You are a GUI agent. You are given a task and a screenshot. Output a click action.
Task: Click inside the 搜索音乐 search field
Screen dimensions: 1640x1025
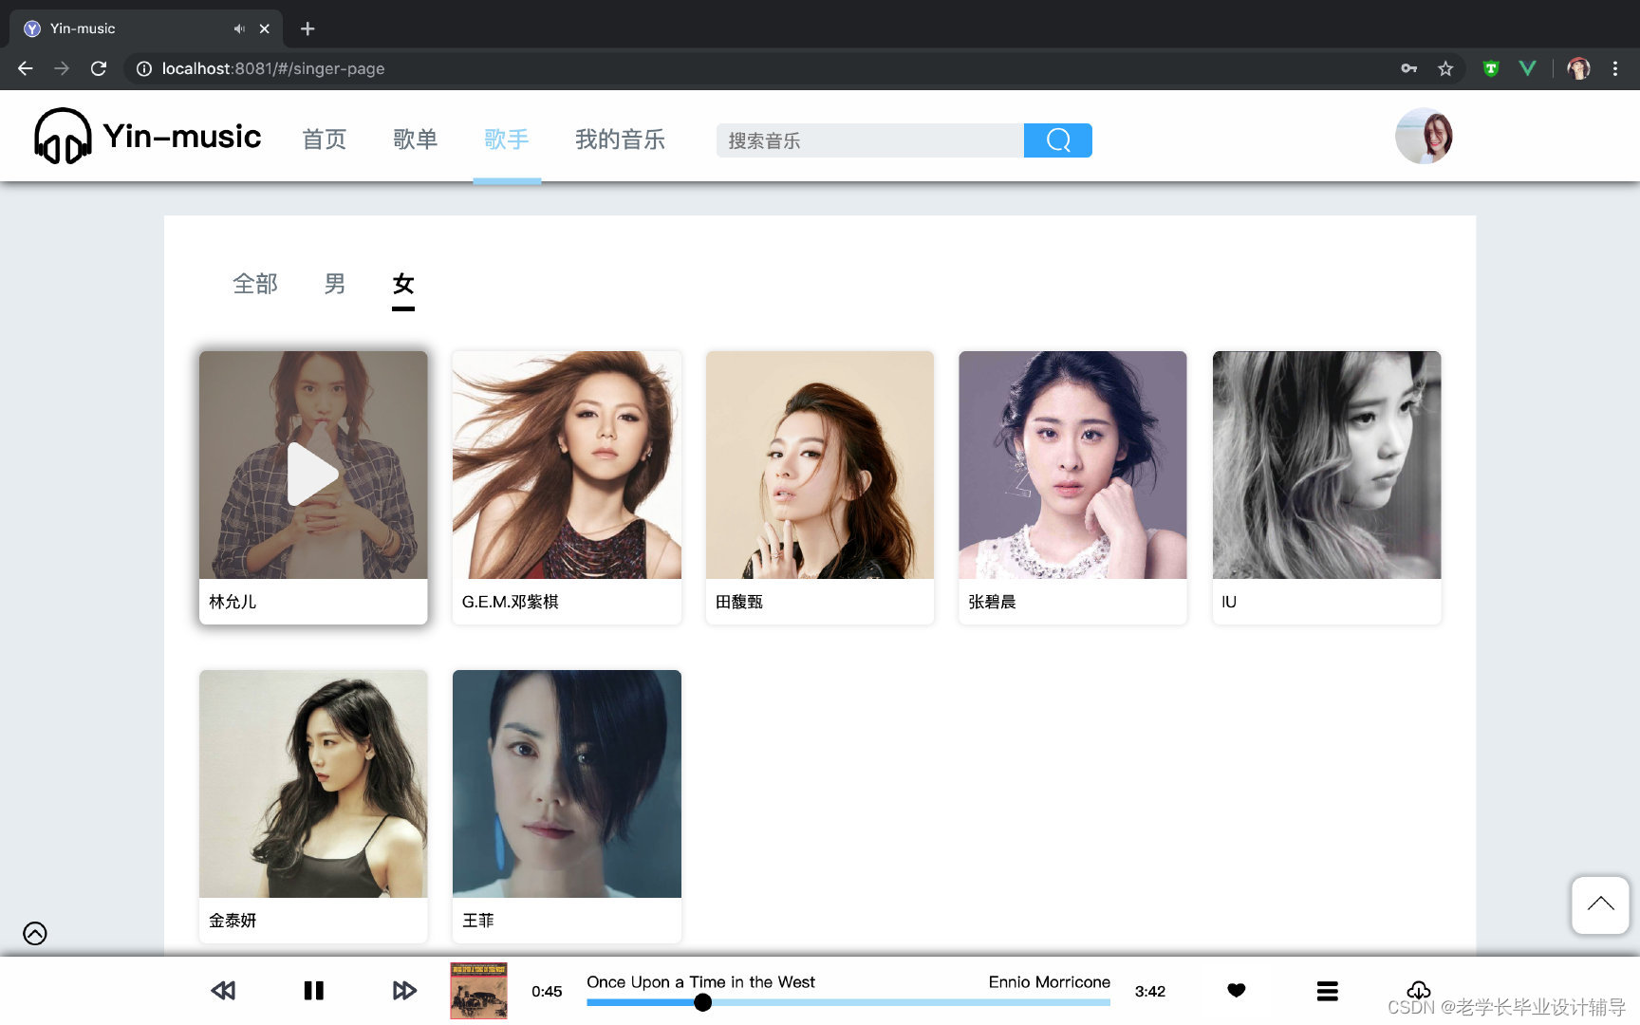pyautogui.click(x=854, y=140)
